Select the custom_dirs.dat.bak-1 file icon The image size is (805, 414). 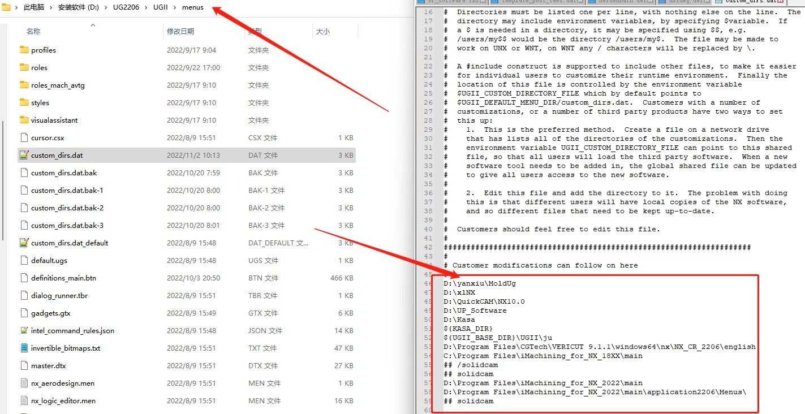(24, 190)
